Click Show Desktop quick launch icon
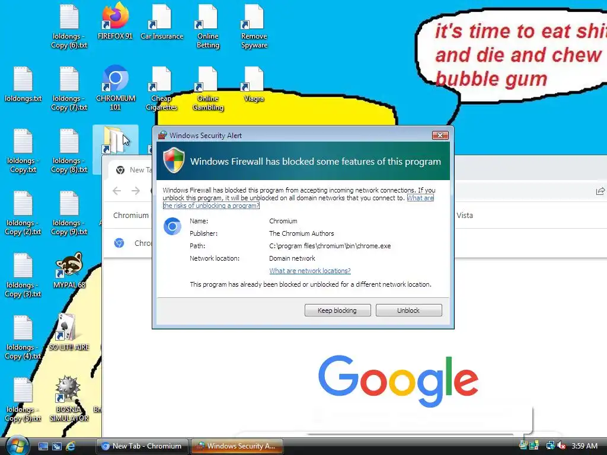Image resolution: width=607 pixels, height=455 pixels. point(43,446)
